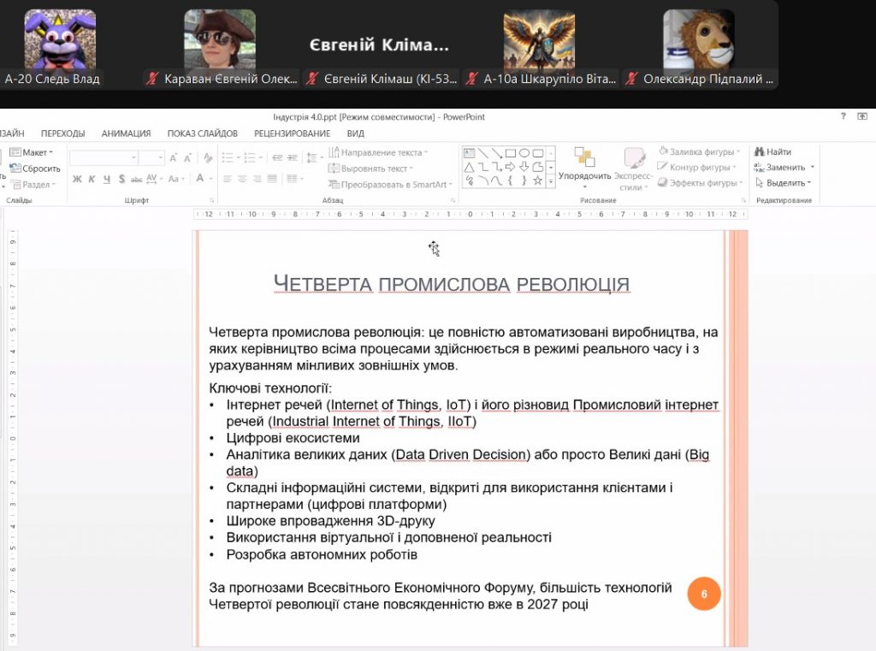Click the Сбросить reset slide button
Screen dimensions: 876x651
[x=34, y=169]
